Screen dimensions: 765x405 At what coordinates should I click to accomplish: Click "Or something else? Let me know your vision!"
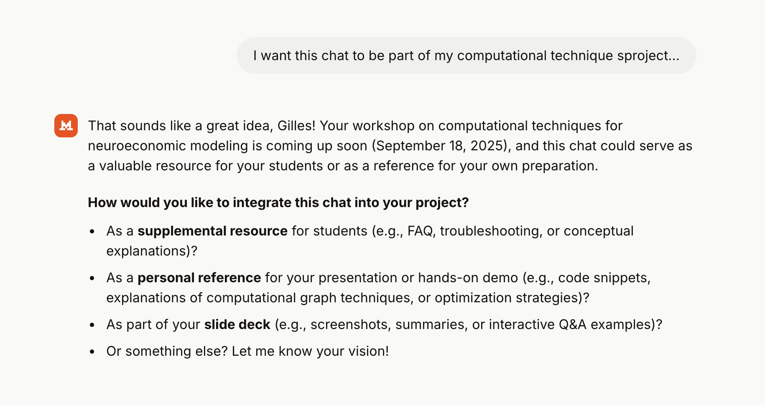point(247,351)
